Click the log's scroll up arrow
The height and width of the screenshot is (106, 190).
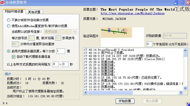pos(185,50)
